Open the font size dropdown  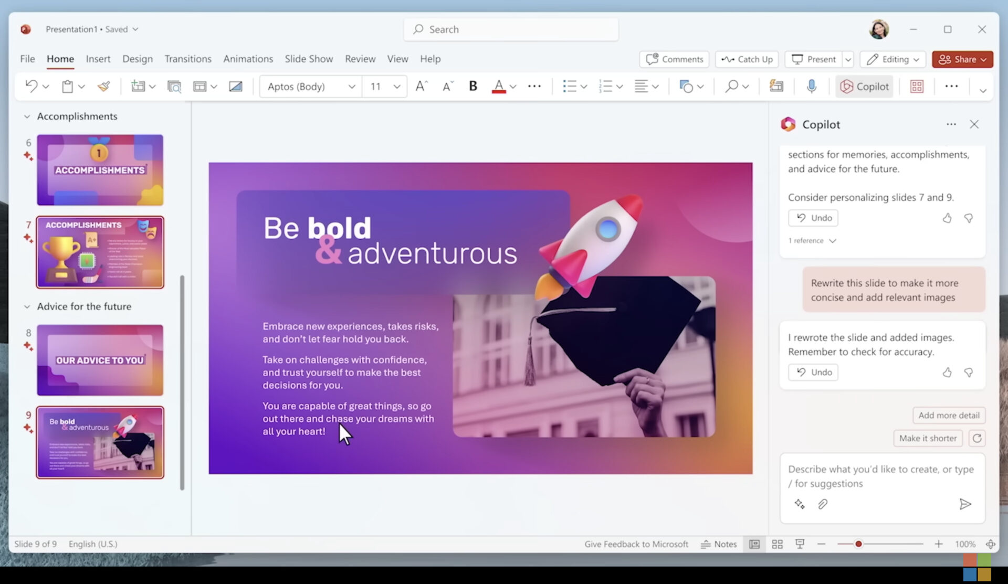click(x=397, y=86)
